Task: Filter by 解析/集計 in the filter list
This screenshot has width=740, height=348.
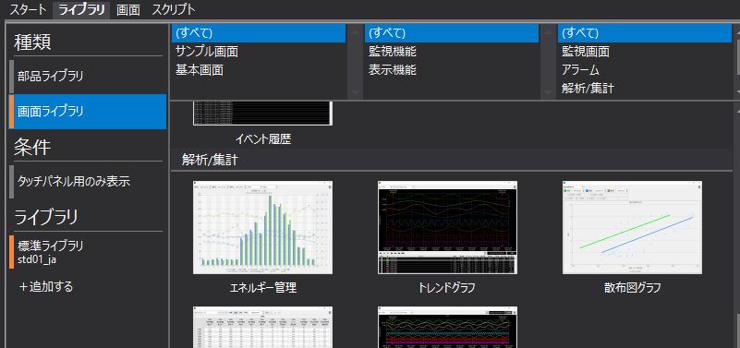Action: coord(645,89)
